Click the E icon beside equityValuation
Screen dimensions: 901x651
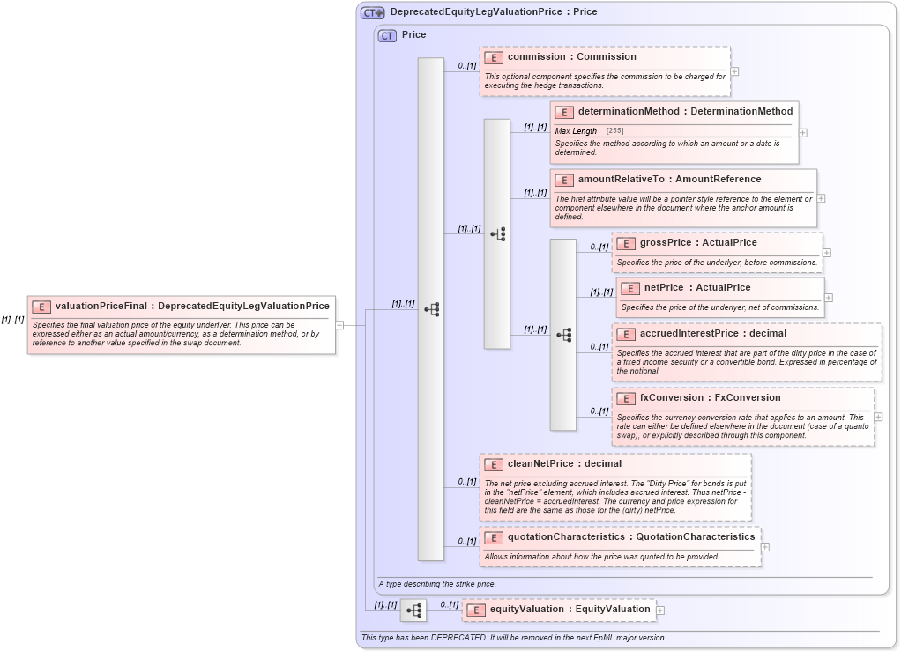[476, 610]
